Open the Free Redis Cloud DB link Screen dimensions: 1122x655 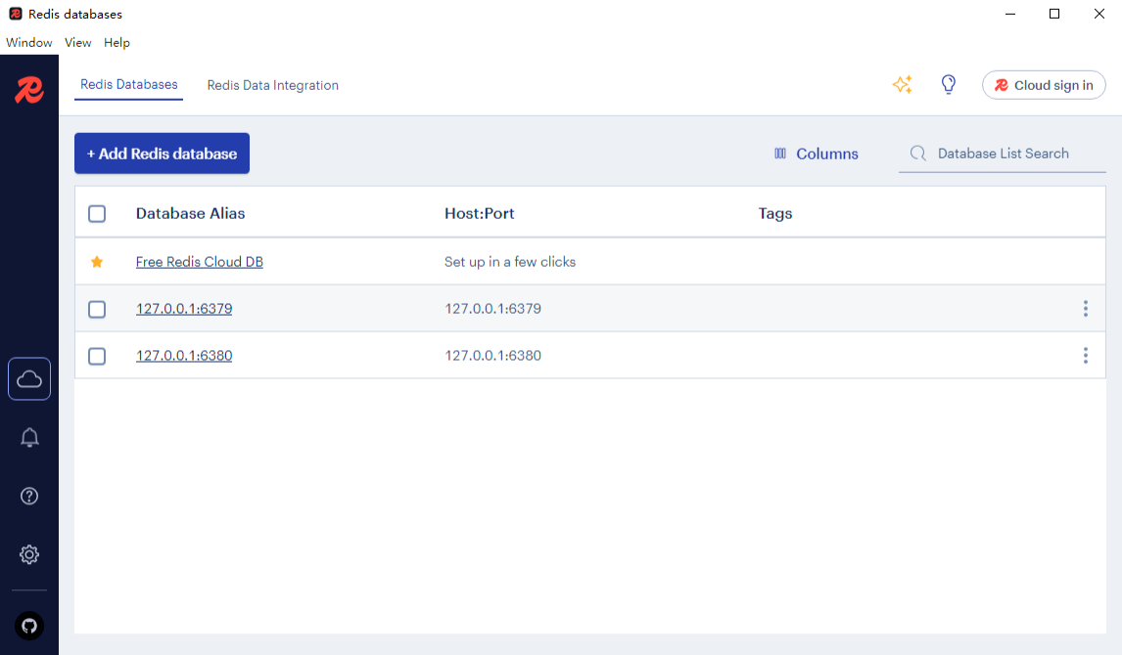[x=199, y=262]
